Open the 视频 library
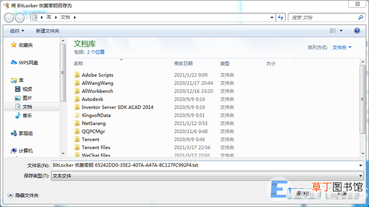Image resolution: width=369 pixels, height=207 pixels. pos(24,89)
